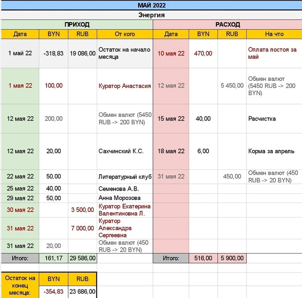Select the На что column header
The image size is (302, 298).
(x=274, y=34)
